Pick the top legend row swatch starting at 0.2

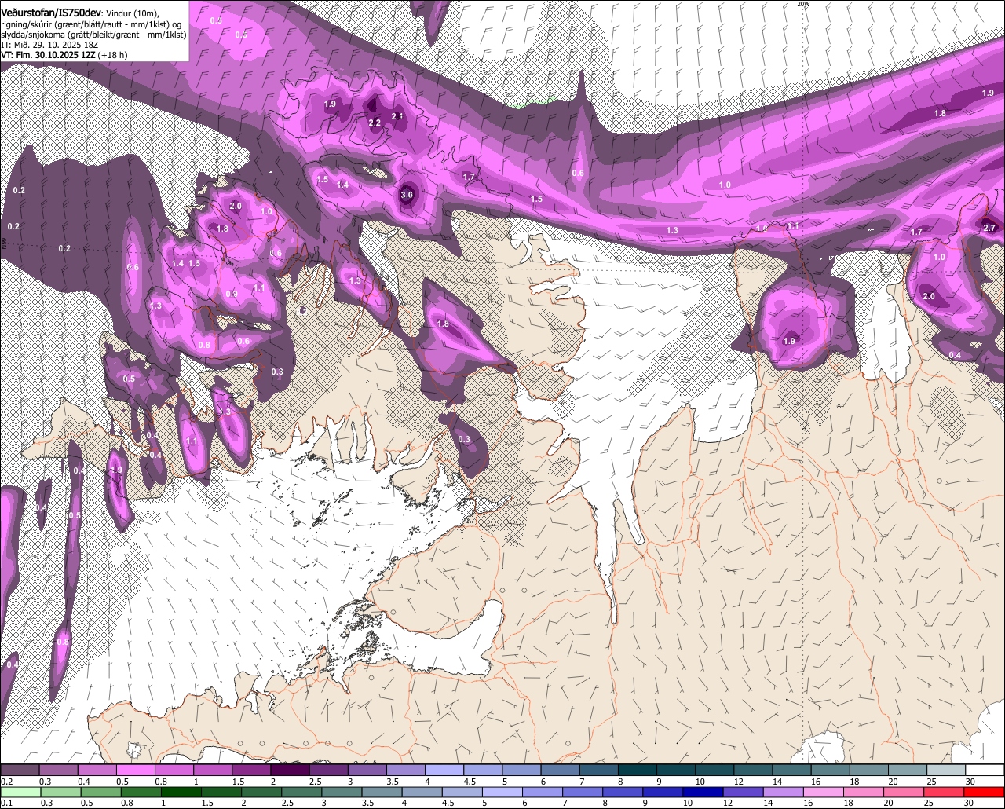pyautogui.click(x=20, y=770)
